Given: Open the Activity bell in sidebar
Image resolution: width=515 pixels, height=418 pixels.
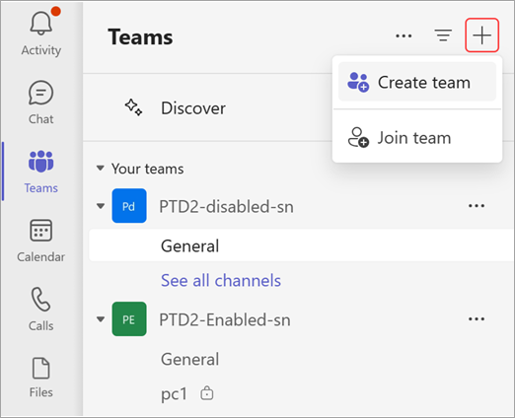Looking at the screenshot, I should coord(41,34).
